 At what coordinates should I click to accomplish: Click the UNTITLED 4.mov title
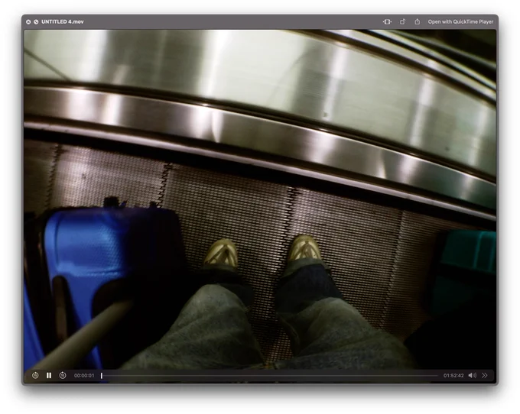pos(63,22)
